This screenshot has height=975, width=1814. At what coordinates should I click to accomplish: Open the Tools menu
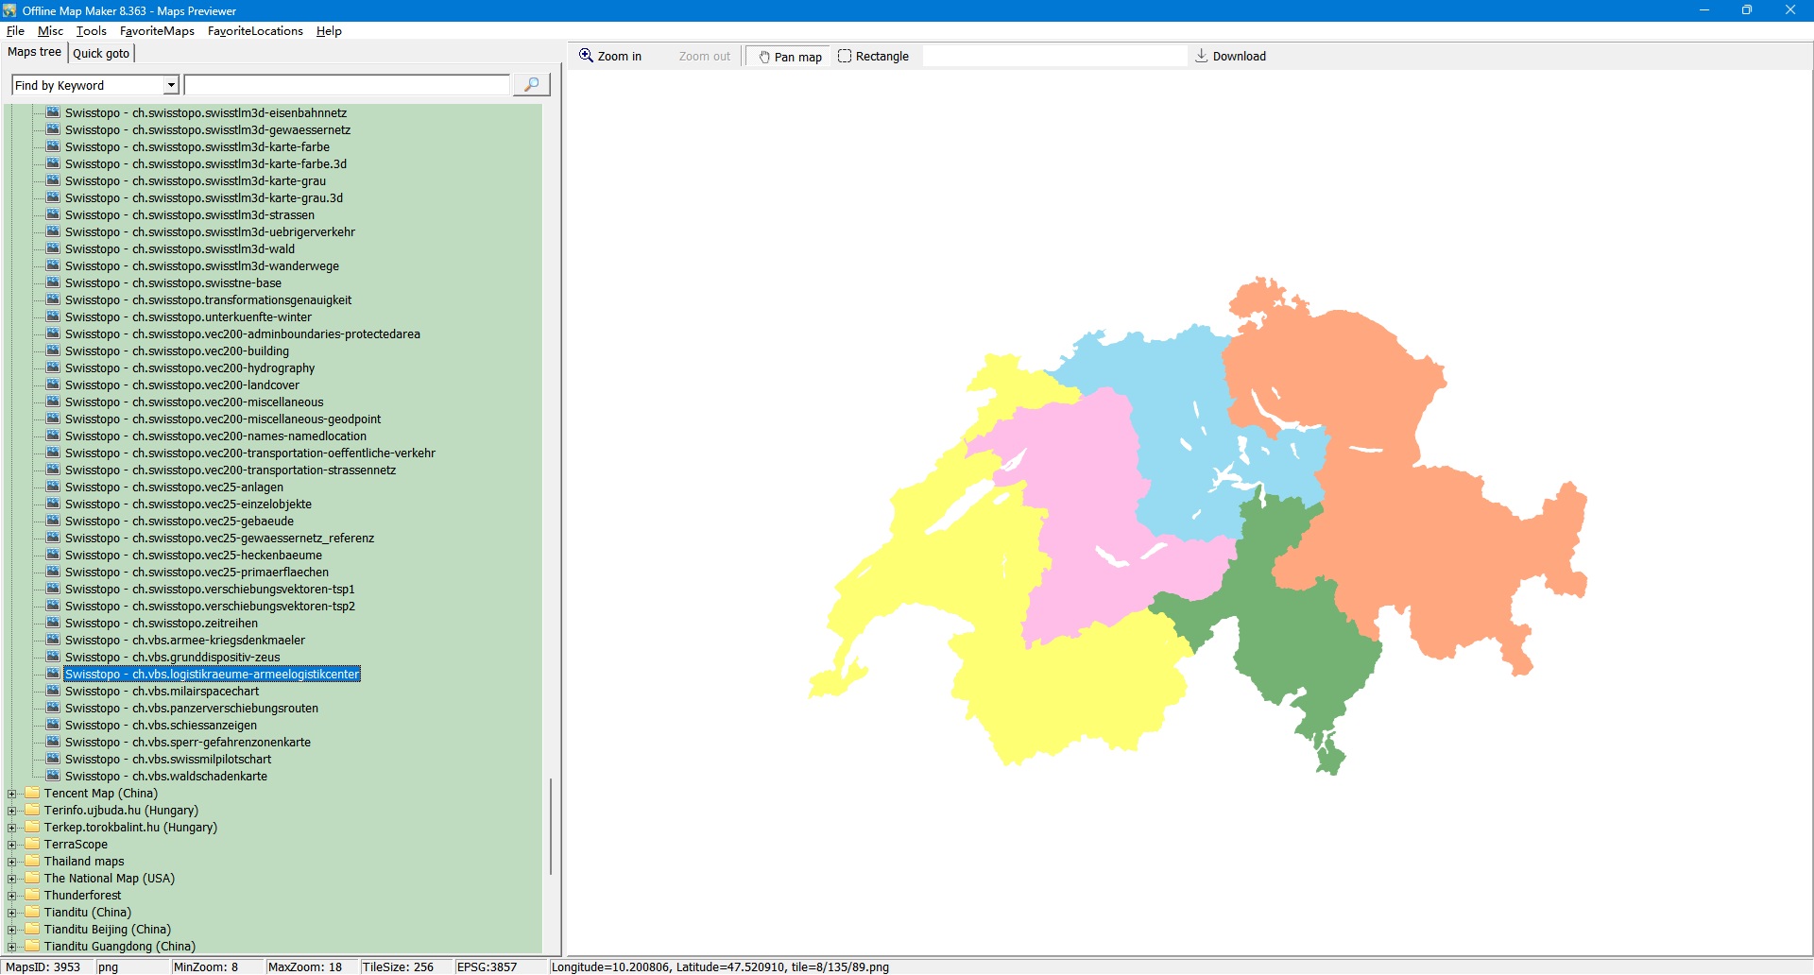(91, 31)
